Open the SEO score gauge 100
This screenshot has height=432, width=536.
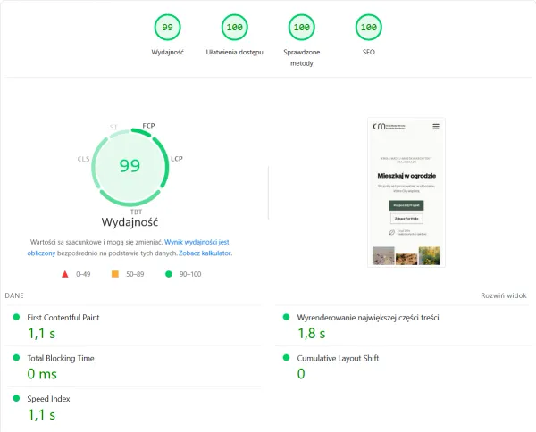[x=368, y=27]
